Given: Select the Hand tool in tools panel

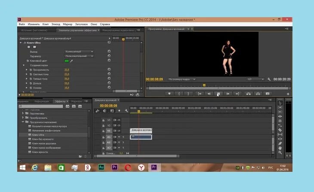Looking at the screenshot, I should tap(280, 148).
